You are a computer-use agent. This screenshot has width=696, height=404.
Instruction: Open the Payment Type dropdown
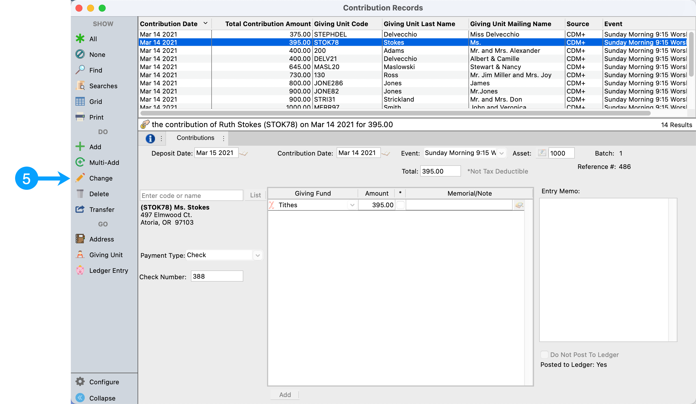pyautogui.click(x=257, y=255)
